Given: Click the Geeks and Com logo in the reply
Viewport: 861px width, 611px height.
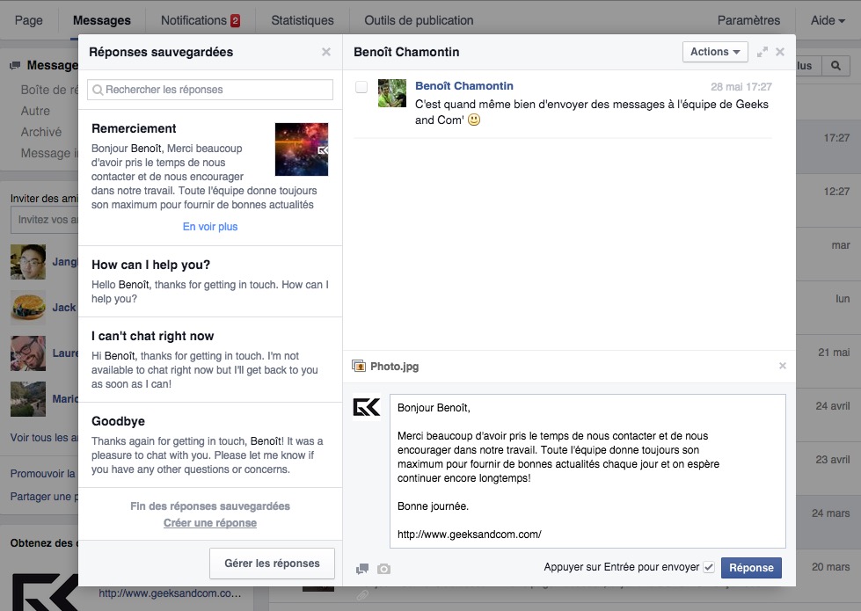Looking at the screenshot, I should pos(367,407).
